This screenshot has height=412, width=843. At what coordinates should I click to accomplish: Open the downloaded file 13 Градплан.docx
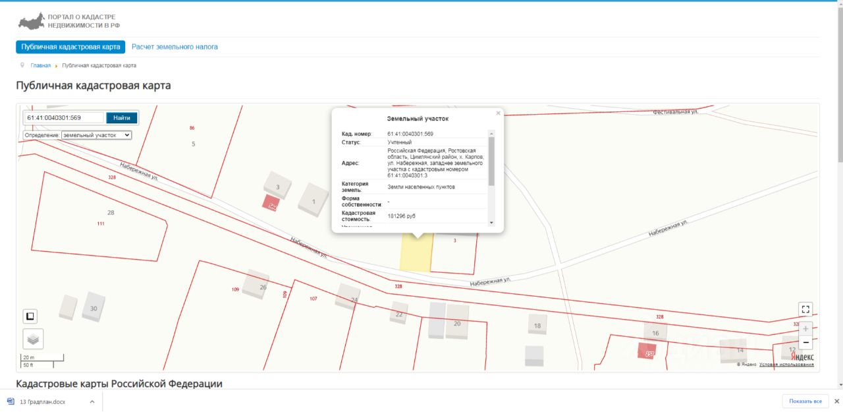(x=43, y=401)
